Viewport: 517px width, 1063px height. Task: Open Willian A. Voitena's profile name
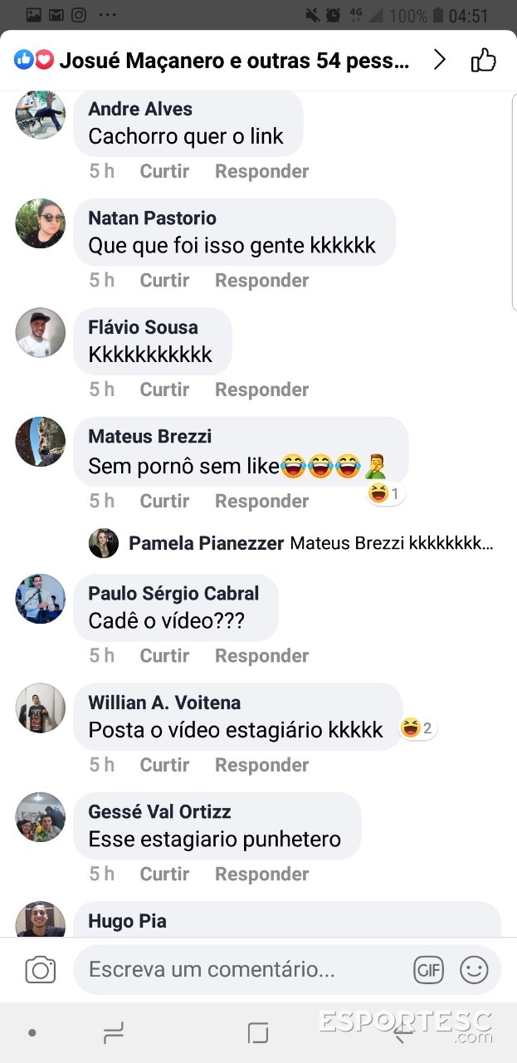tap(164, 703)
